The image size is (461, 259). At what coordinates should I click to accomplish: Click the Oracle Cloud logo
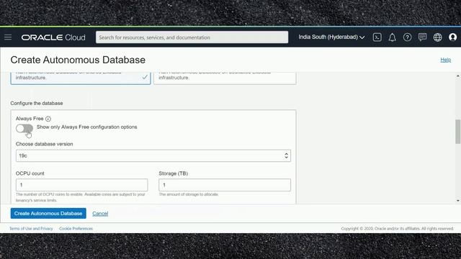[53, 37]
